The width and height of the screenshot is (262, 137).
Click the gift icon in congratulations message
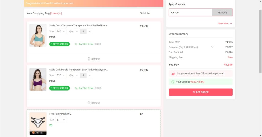[x=173, y=73]
